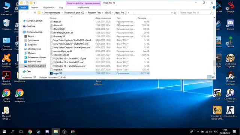This screenshot has width=240, height=135.
Task: Click the VEGAS breadcrumb segment
Action: (108, 13)
